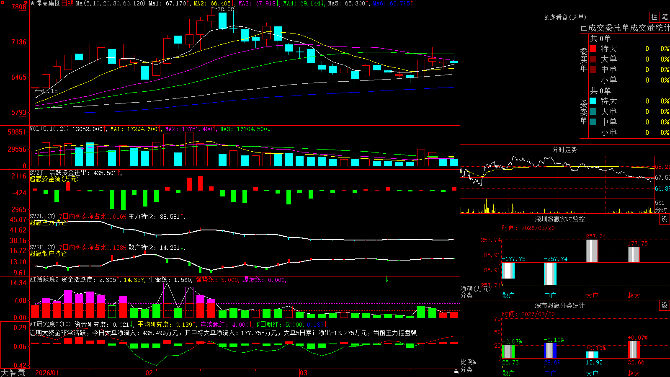Screen dimensions: 670x377
Task: Click the 大智慧 logo at bottom left
Action: (13, 373)
